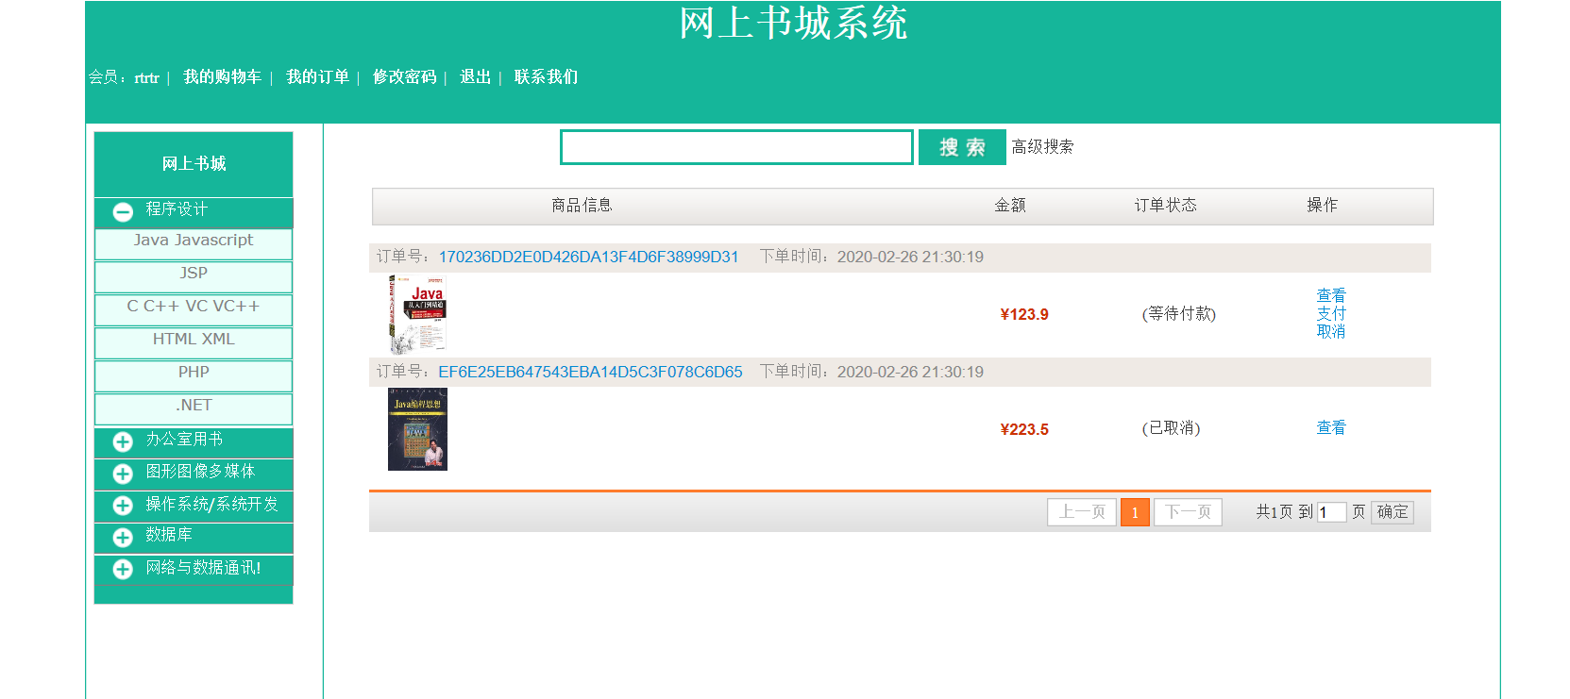Click the 订单状态 column header

point(1165,206)
